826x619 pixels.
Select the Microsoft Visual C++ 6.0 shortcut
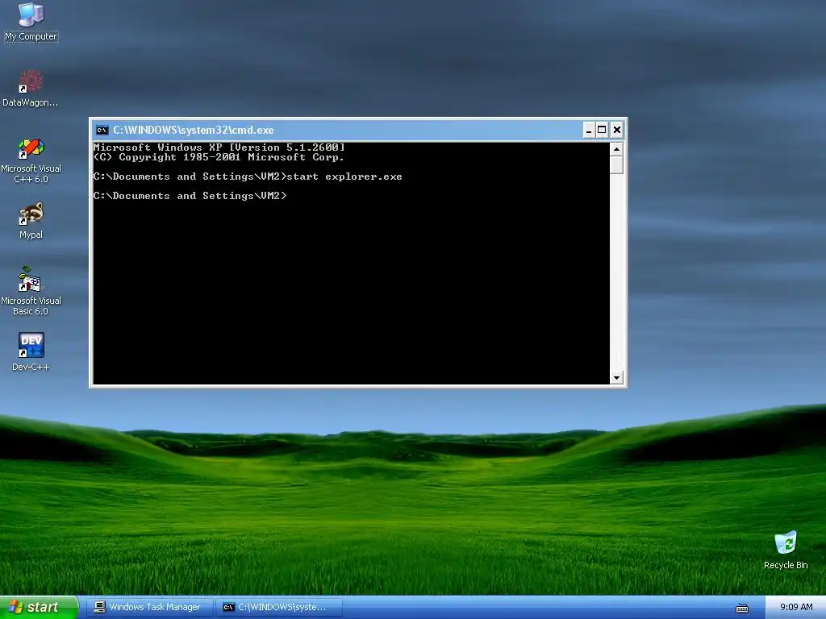[x=31, y=161]
